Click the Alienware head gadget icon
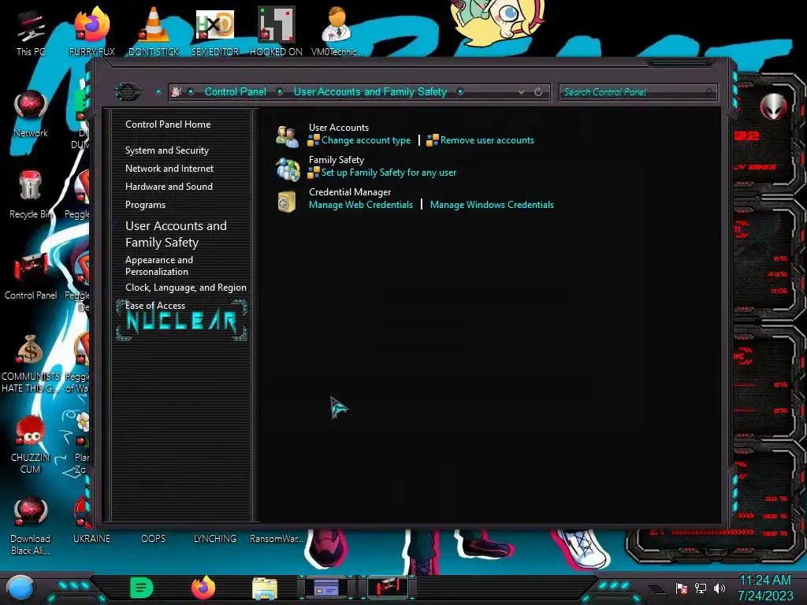 point(773,106)
